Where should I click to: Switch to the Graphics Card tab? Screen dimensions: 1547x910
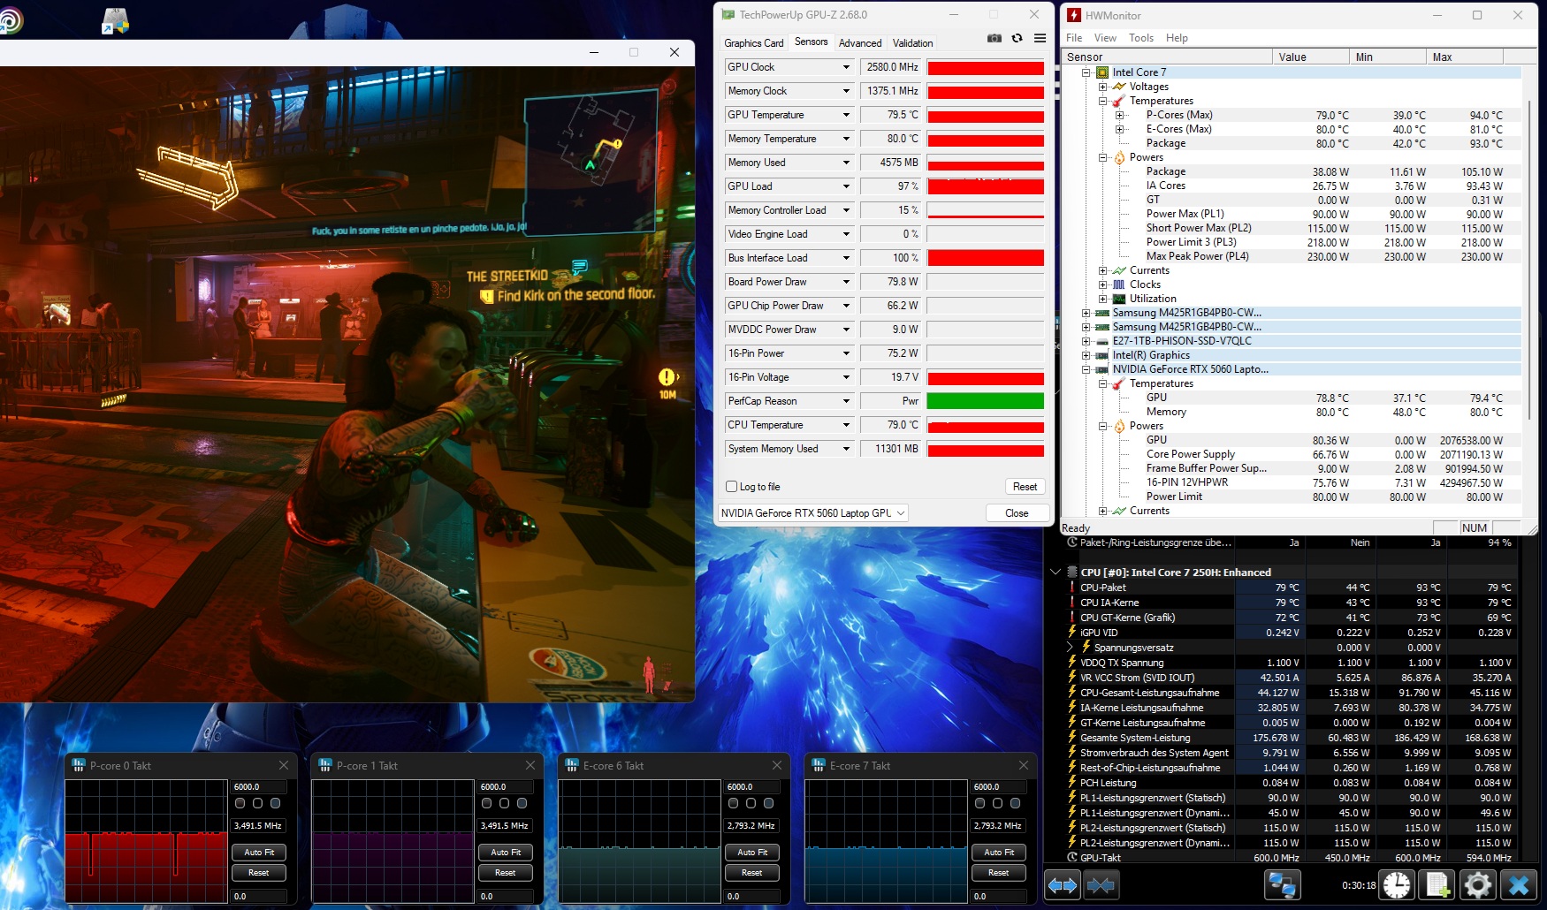click(x=753, y=43)
